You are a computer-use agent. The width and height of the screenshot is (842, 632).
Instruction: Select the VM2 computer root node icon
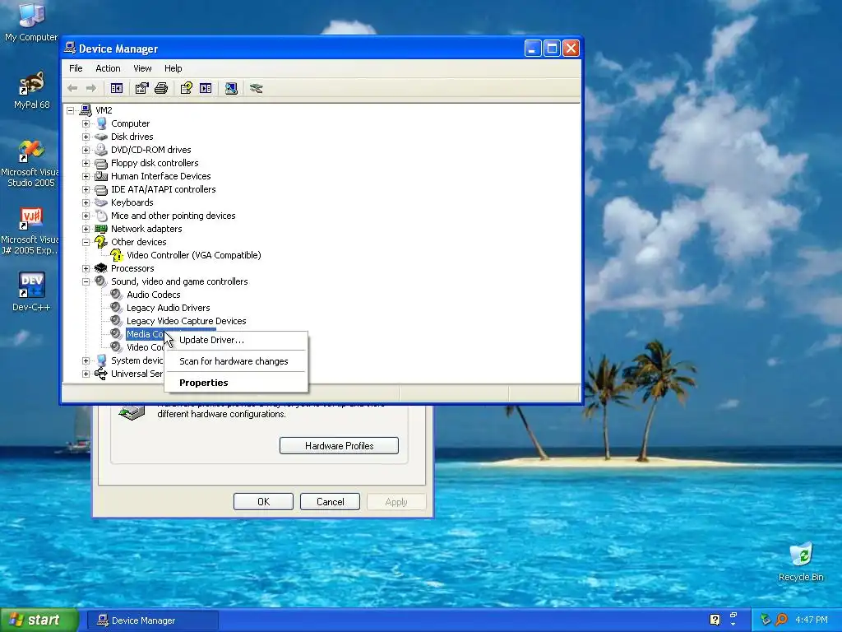coord(86,110)
